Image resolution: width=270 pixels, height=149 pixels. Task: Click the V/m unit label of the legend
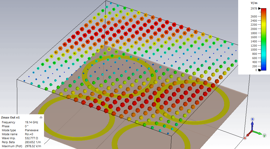coord(254,3)
